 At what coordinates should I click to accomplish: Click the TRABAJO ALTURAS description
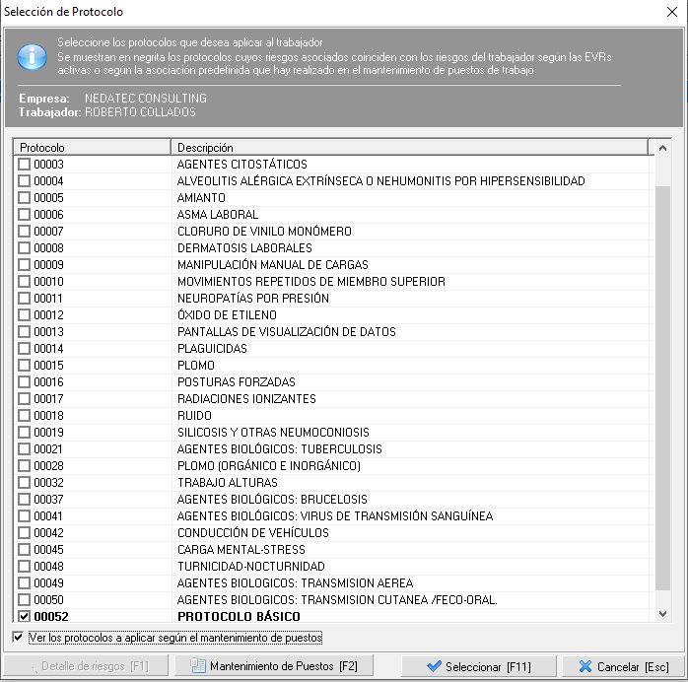pos(228,483)
